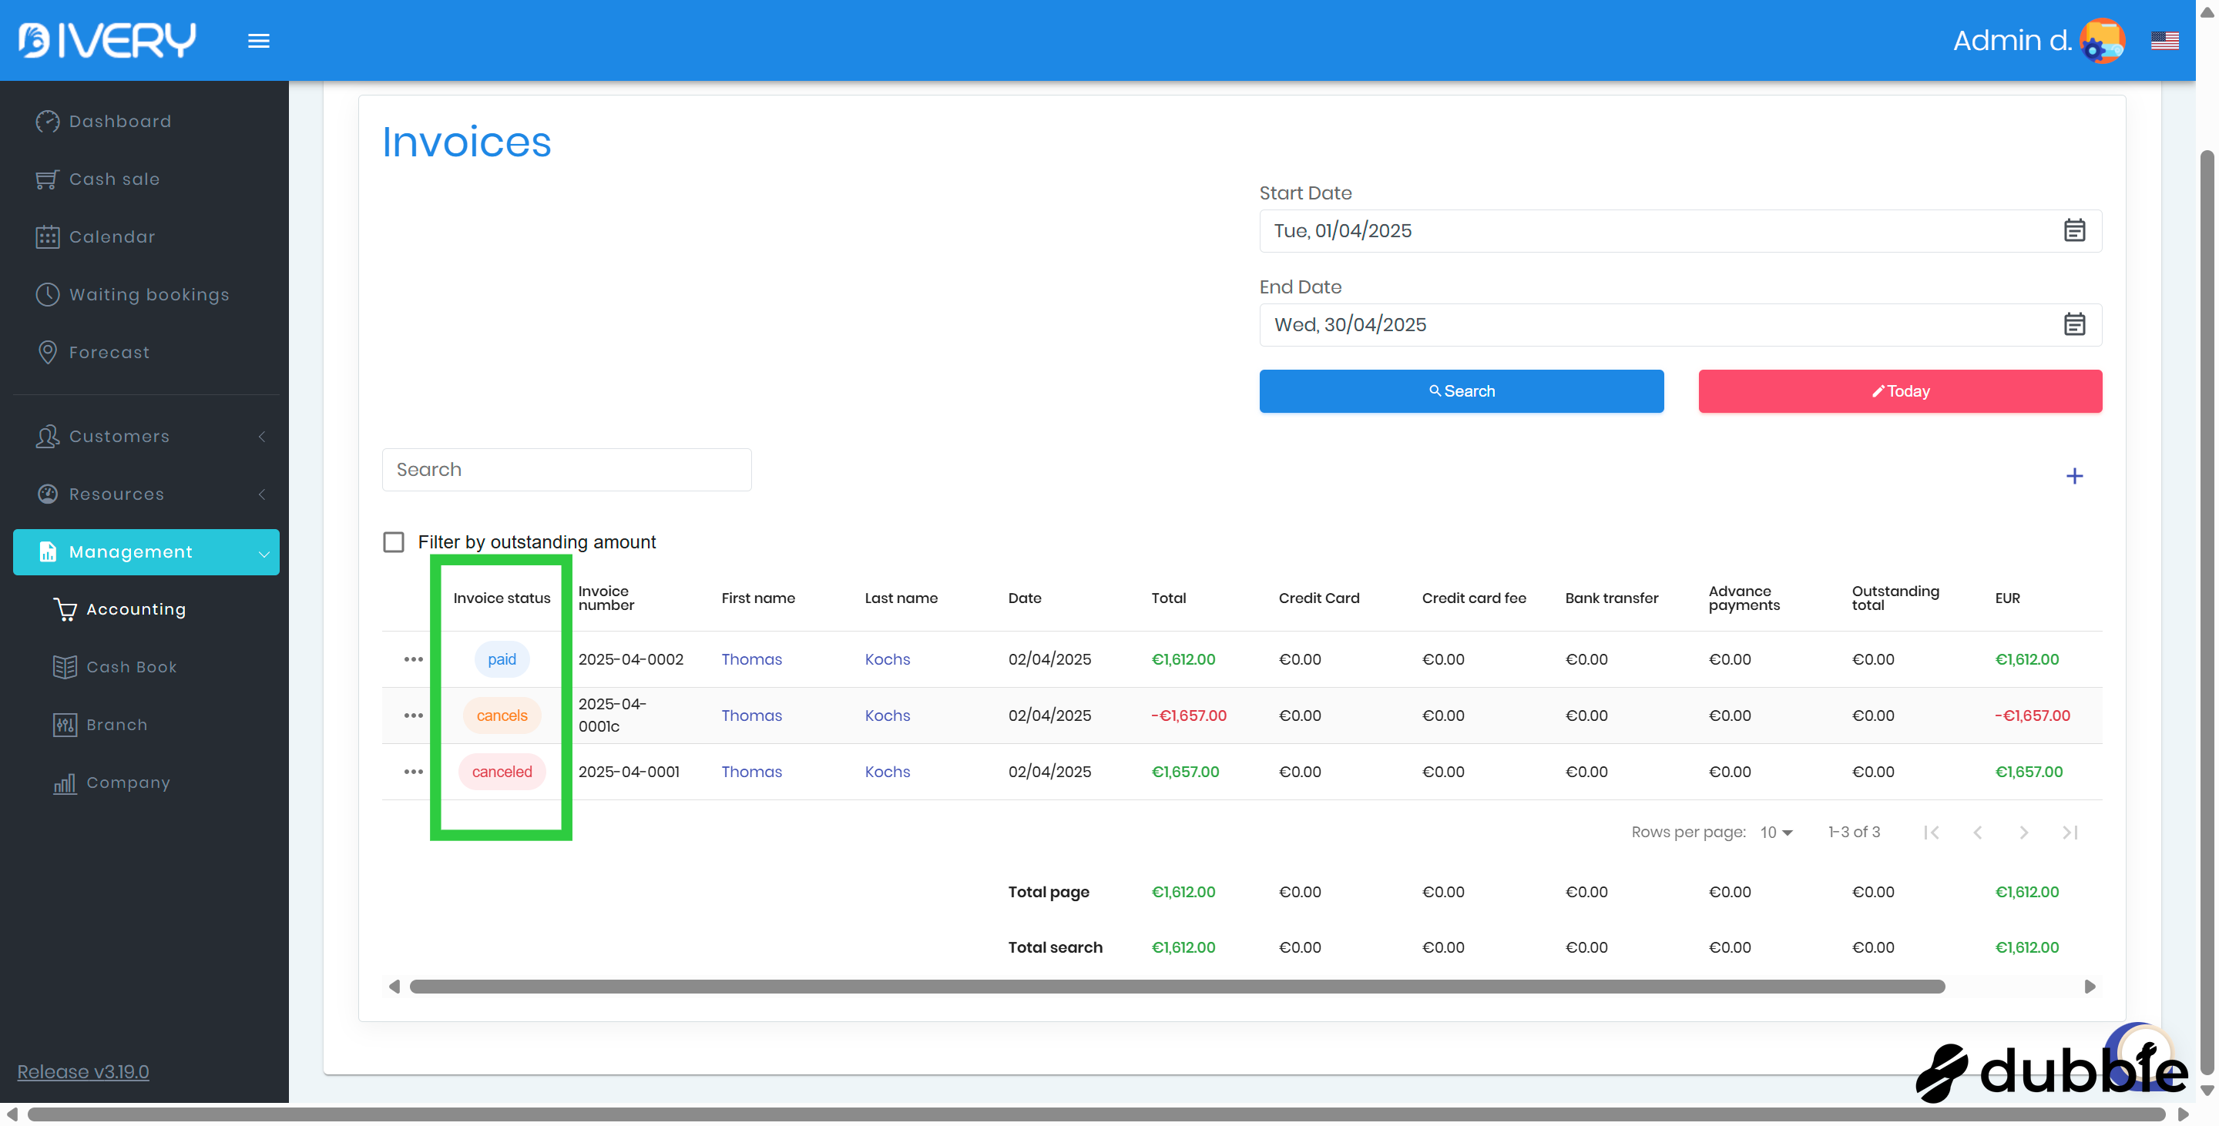
Task: Open Cash Book in the sidebar
Action: point(131,667)
